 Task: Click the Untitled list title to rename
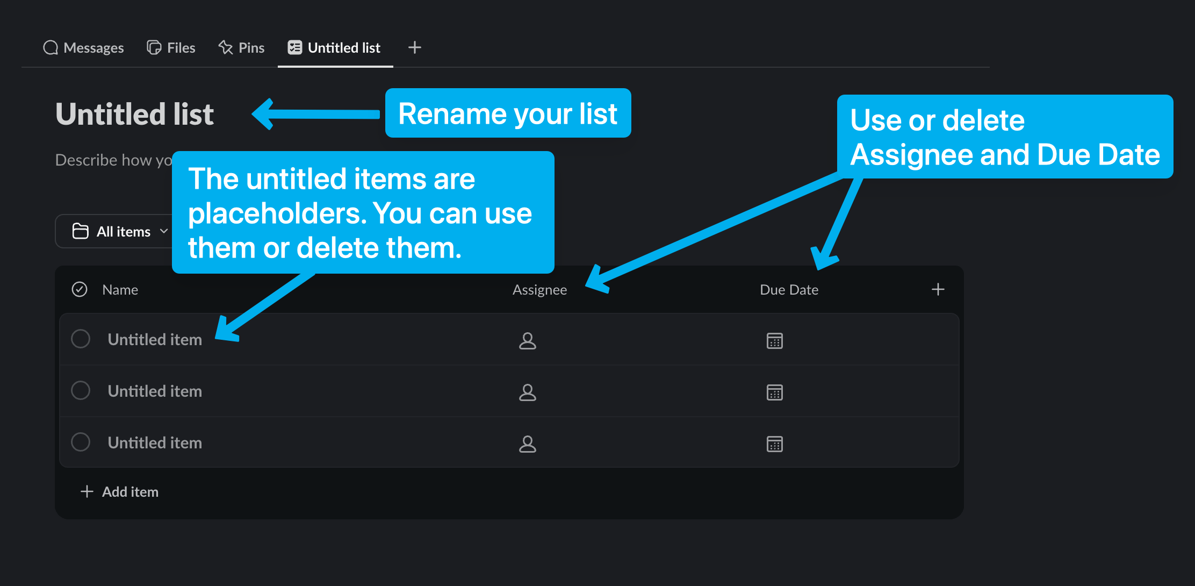134,114
